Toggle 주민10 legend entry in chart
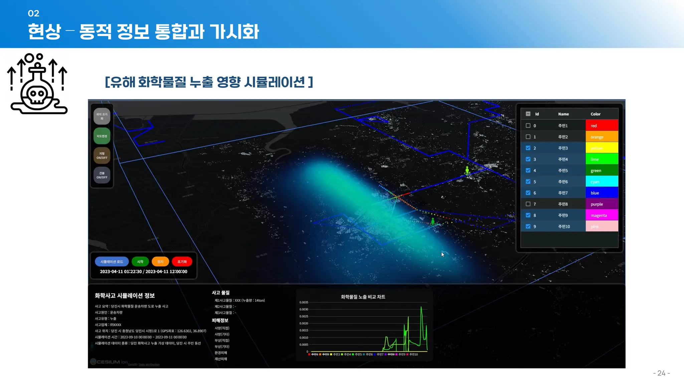Viewport: 684px width, 385px height. 412,354
